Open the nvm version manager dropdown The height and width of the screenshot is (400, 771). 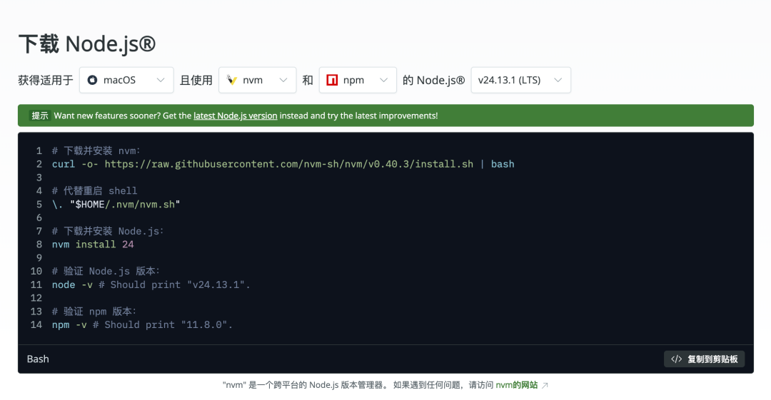pos(257,80)
